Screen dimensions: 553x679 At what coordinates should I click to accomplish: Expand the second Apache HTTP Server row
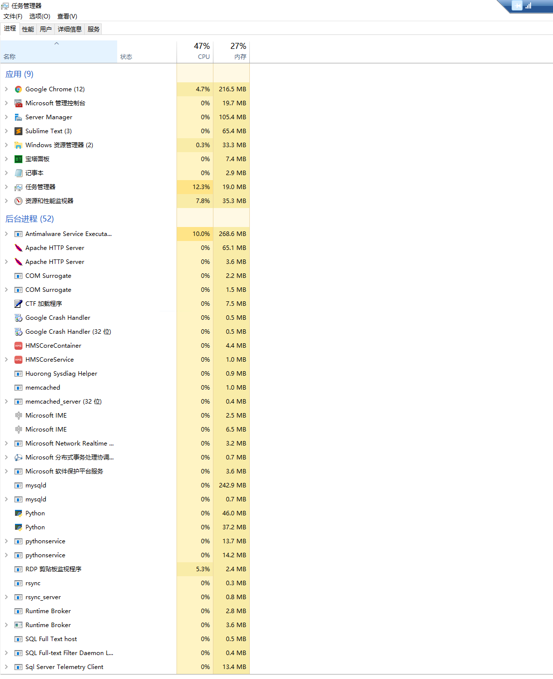(6, 262)
